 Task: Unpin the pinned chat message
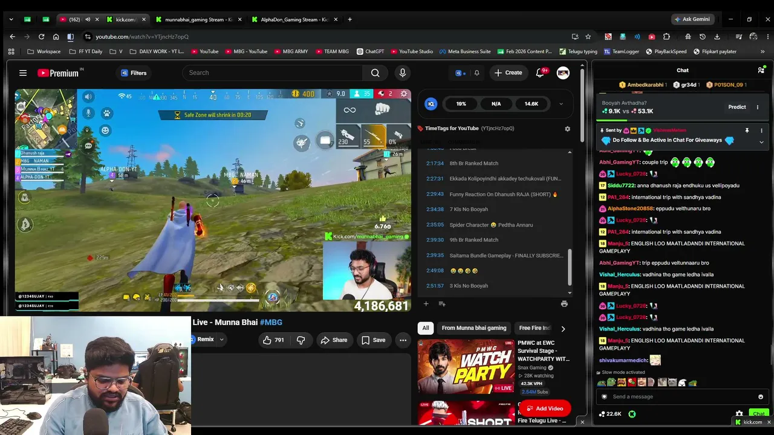(x=747, y=130)
